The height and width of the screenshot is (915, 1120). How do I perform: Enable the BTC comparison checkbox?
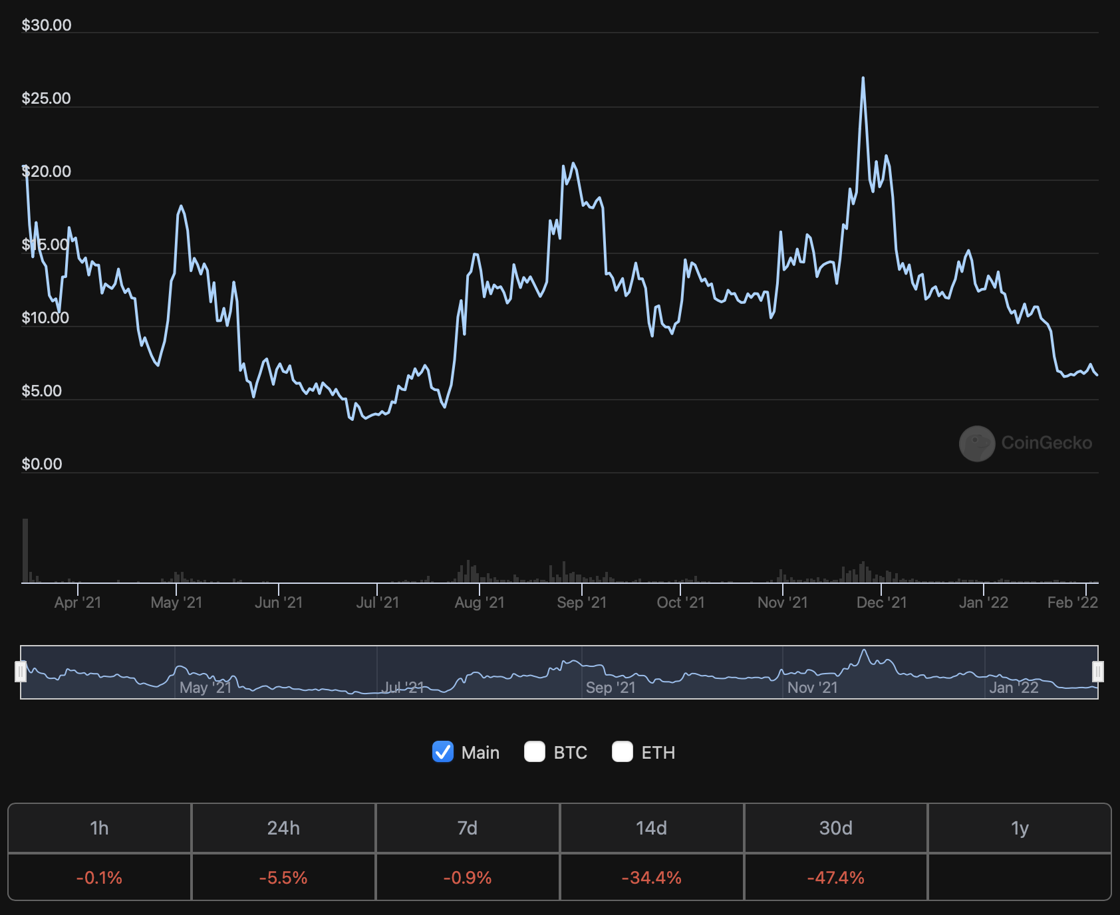(535, 751)
